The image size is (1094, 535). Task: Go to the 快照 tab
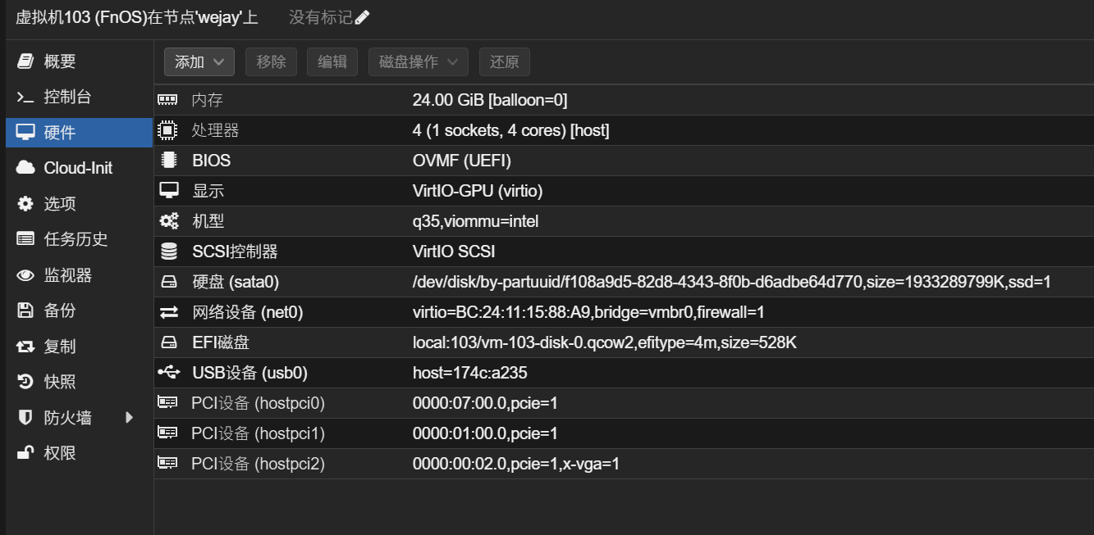click(79, 382)
